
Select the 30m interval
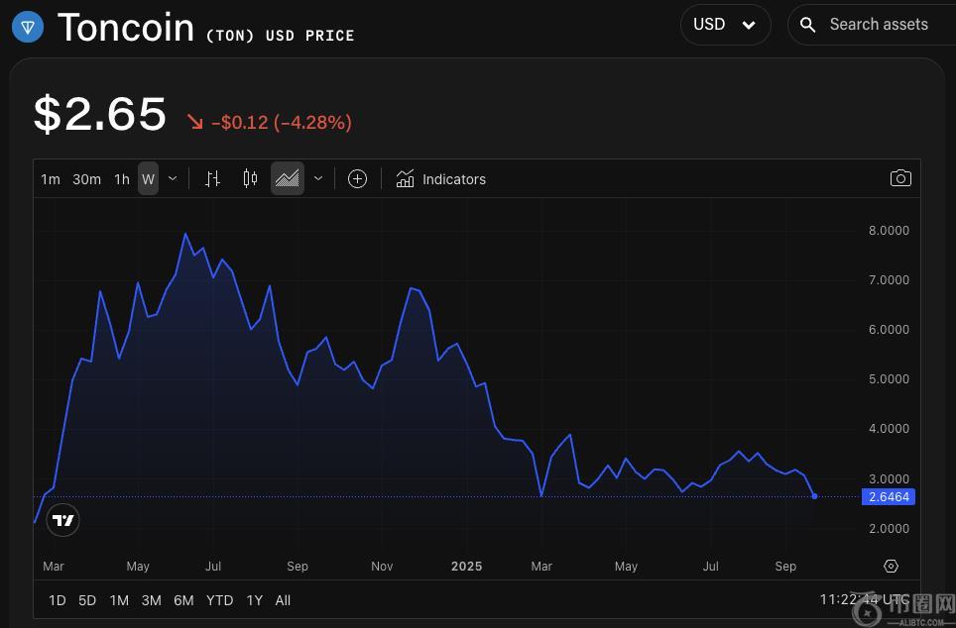(x=87, y=179)
